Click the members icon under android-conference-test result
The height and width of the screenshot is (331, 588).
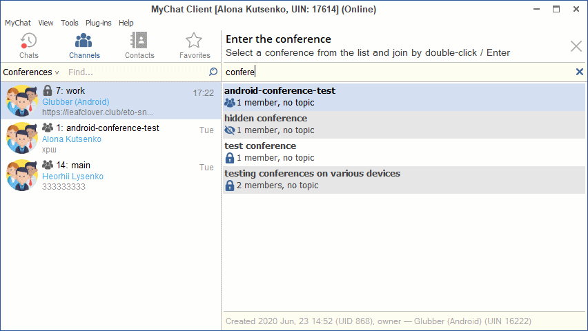click(230, 103)
